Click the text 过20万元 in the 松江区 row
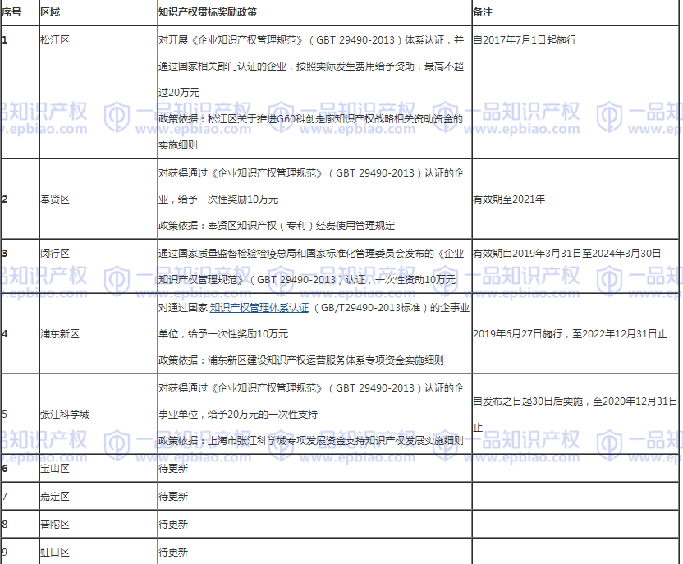The image size is (683, 564). (x=179, y=93)
